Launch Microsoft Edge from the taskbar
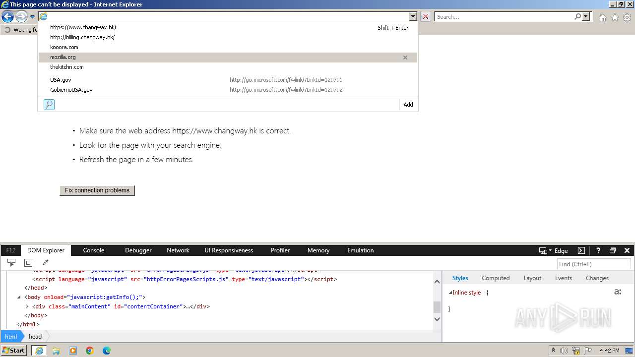This screenshot has width=635, height=357. coord(107,351)
